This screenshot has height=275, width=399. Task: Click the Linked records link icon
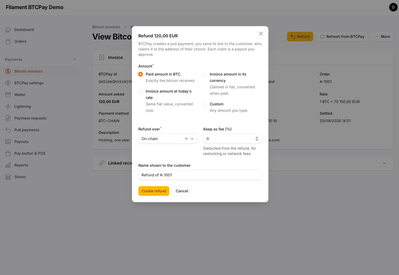tap(102, 163)
